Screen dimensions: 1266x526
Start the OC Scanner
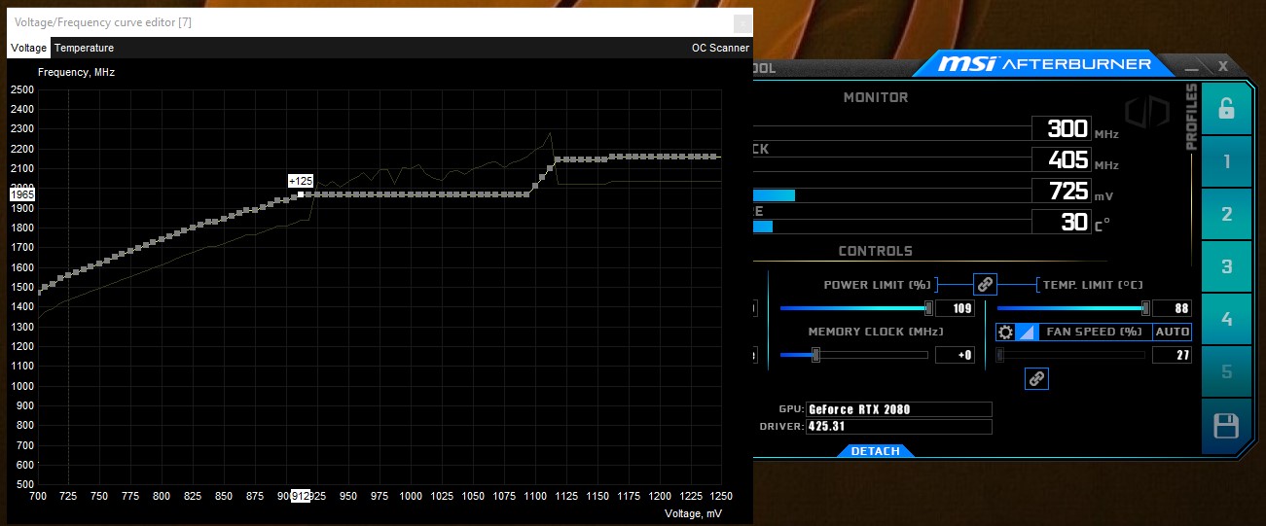(720, 48)
